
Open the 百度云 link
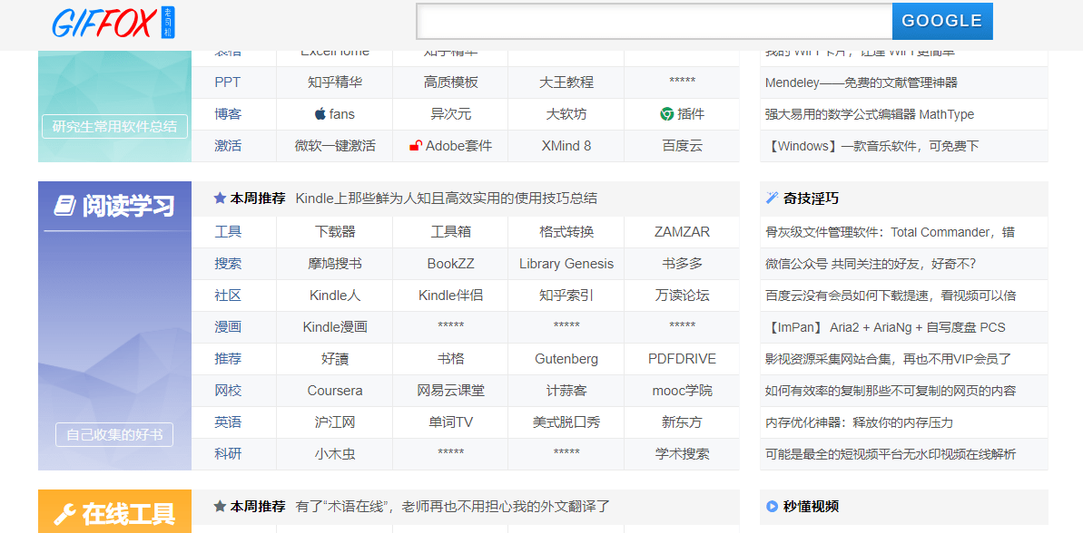tap(682, 146)
